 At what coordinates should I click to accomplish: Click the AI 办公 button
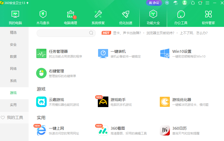(154, 3)
